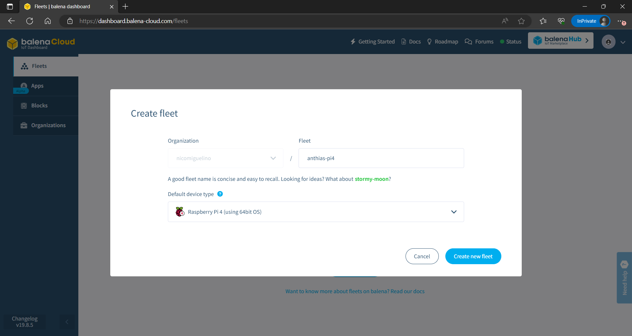The image size is (632, 336).
Task: Open Fleets in the sidebar
Action: coord(46,66)
